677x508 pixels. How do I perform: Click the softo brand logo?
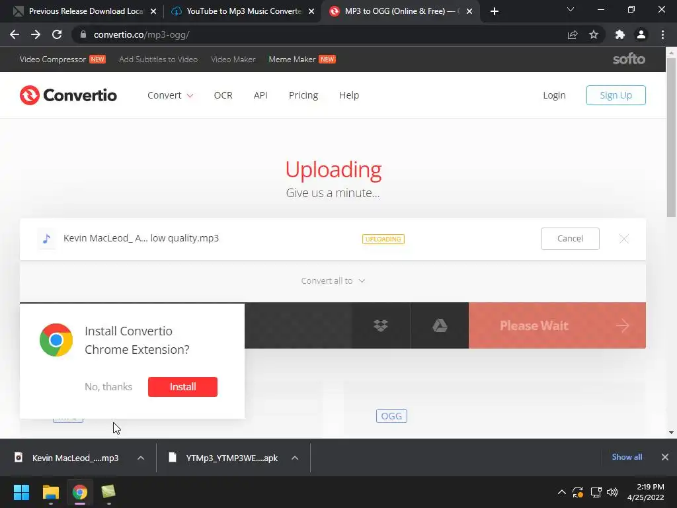point(629,59)
